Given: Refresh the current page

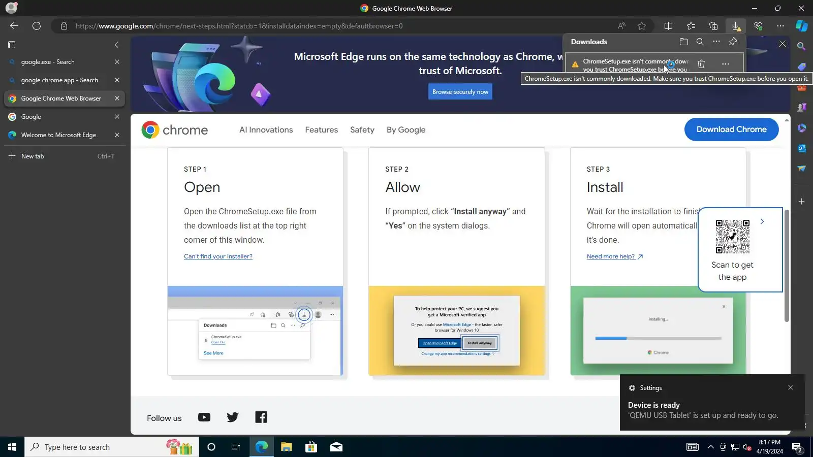Looking at the screenshot, I should (x=37, y=26).
